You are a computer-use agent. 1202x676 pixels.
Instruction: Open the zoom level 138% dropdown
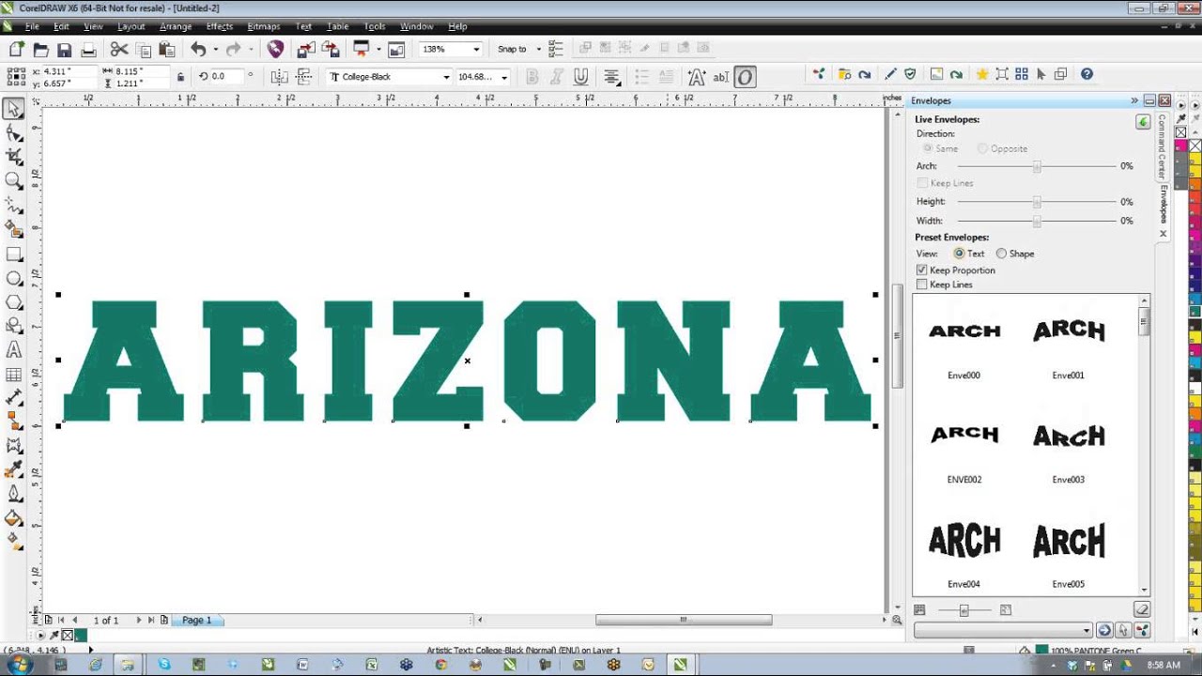coord(476,50)
